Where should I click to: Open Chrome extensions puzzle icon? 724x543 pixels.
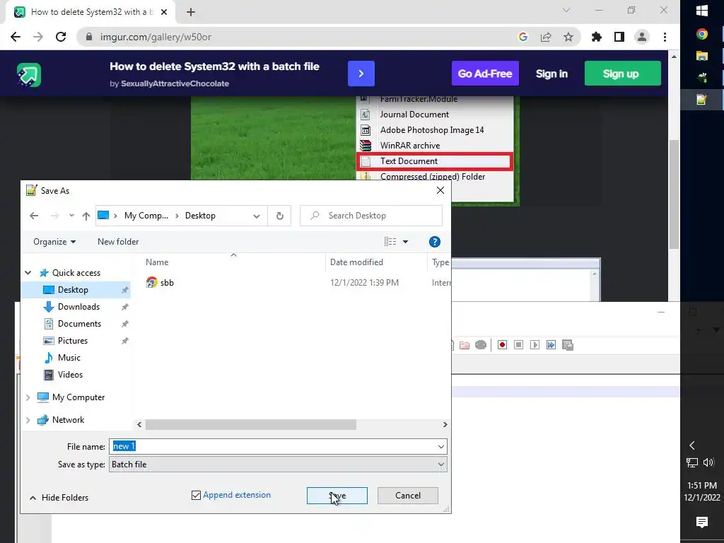[597, 37]
